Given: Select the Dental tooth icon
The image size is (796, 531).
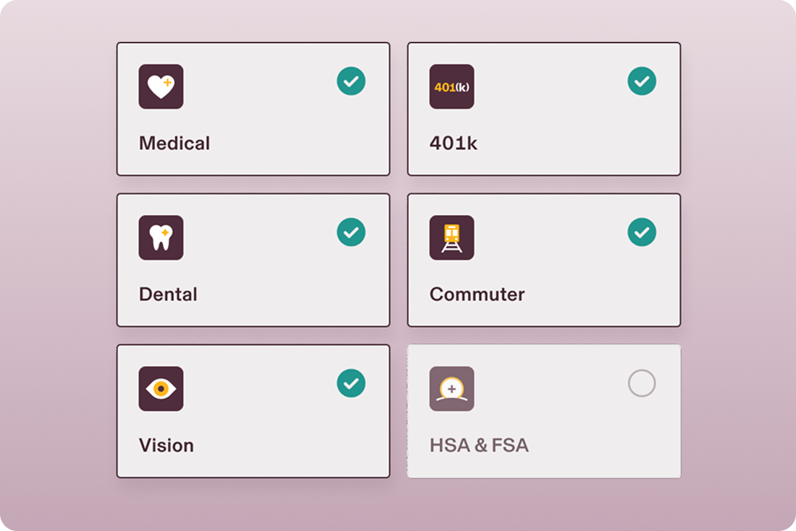Looking at the screenshot, I should click(162, 238).
